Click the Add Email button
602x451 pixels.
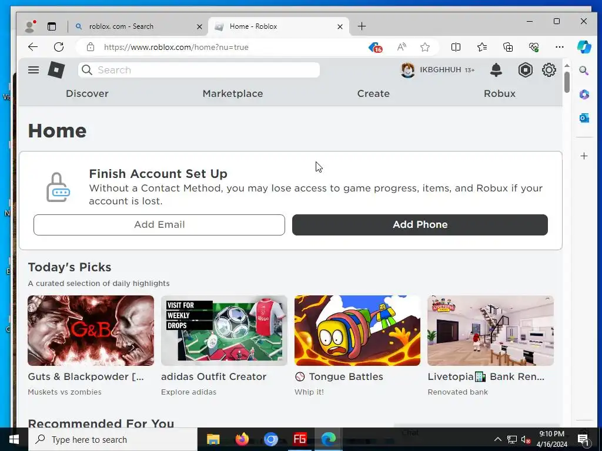(x=159, y=225)
